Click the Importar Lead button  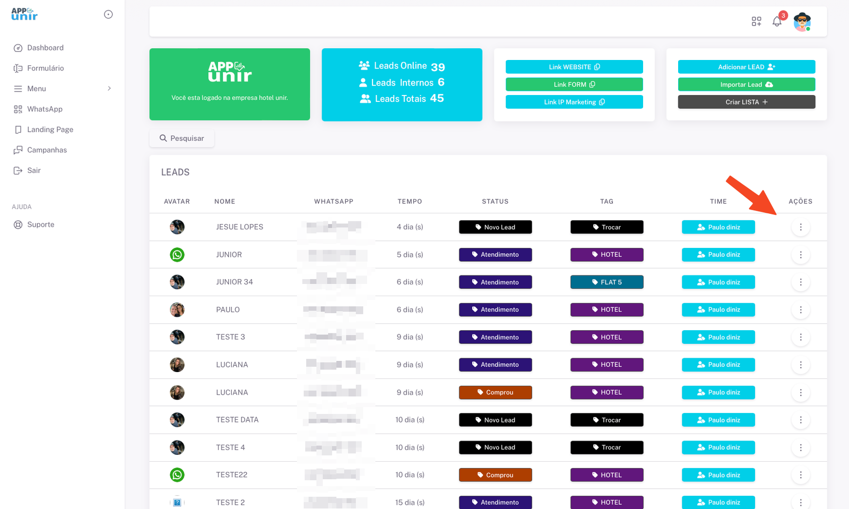pos(746,84)
